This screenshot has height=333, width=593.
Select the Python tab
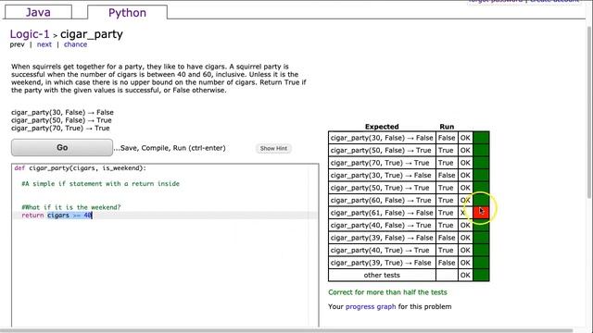pyautogui.click(x=127, y=12)
